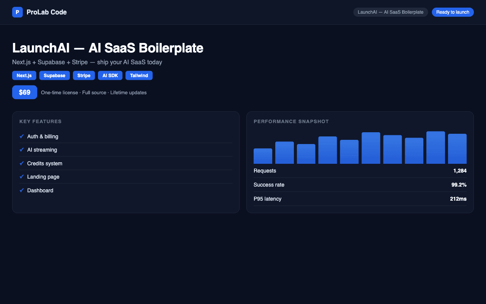
Task: Click the Success rate label
Action: [269, 185]
